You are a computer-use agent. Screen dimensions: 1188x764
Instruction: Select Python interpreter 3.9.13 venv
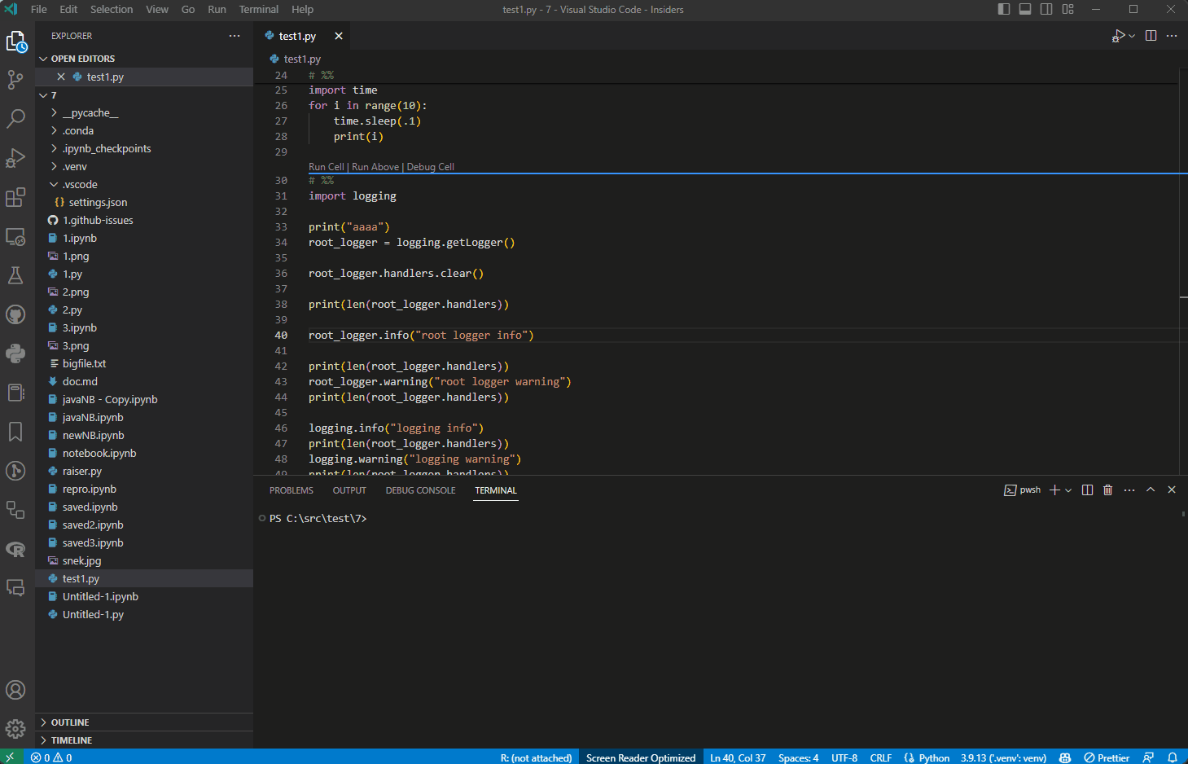pos(1003,757)
